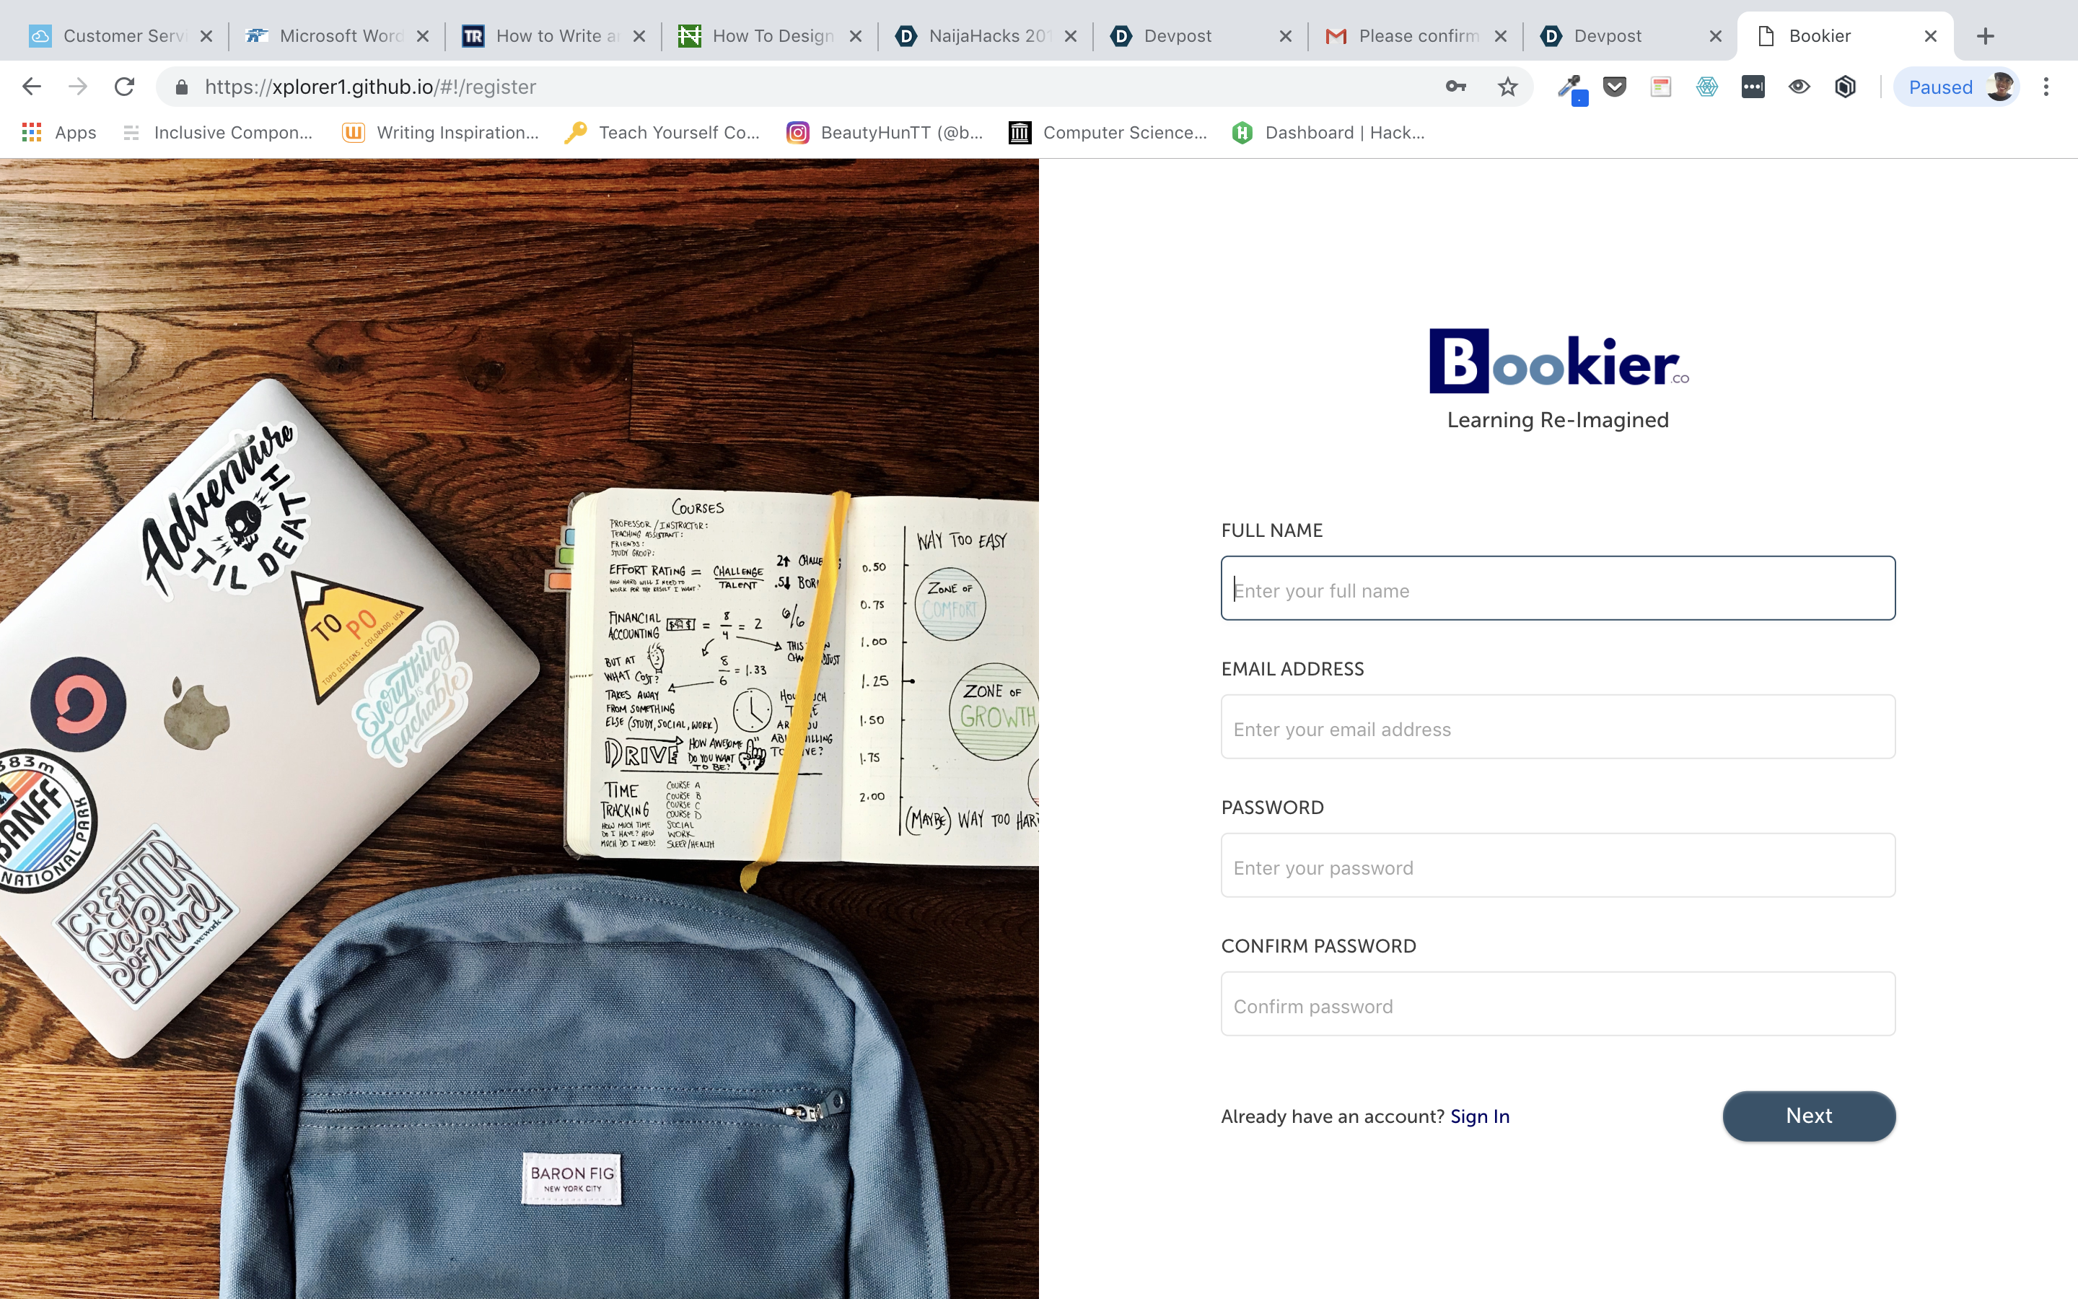Open the Chrome three-dot menu
The image size is (2078, 1299).
pos(2046,87)
